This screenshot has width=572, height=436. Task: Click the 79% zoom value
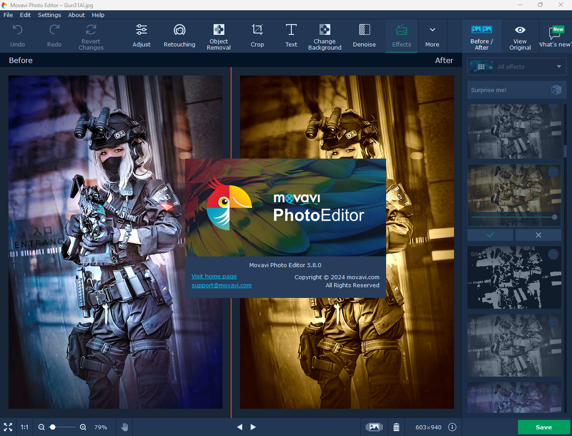point(101,427)
